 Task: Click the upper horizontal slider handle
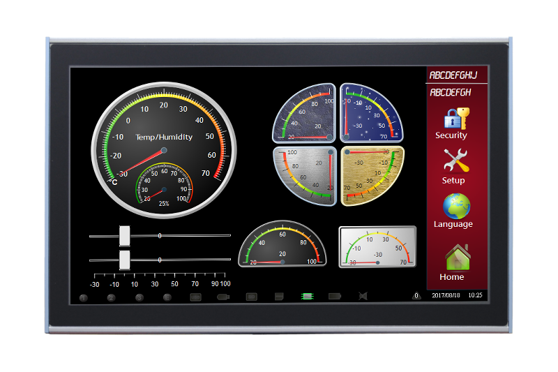125,236
